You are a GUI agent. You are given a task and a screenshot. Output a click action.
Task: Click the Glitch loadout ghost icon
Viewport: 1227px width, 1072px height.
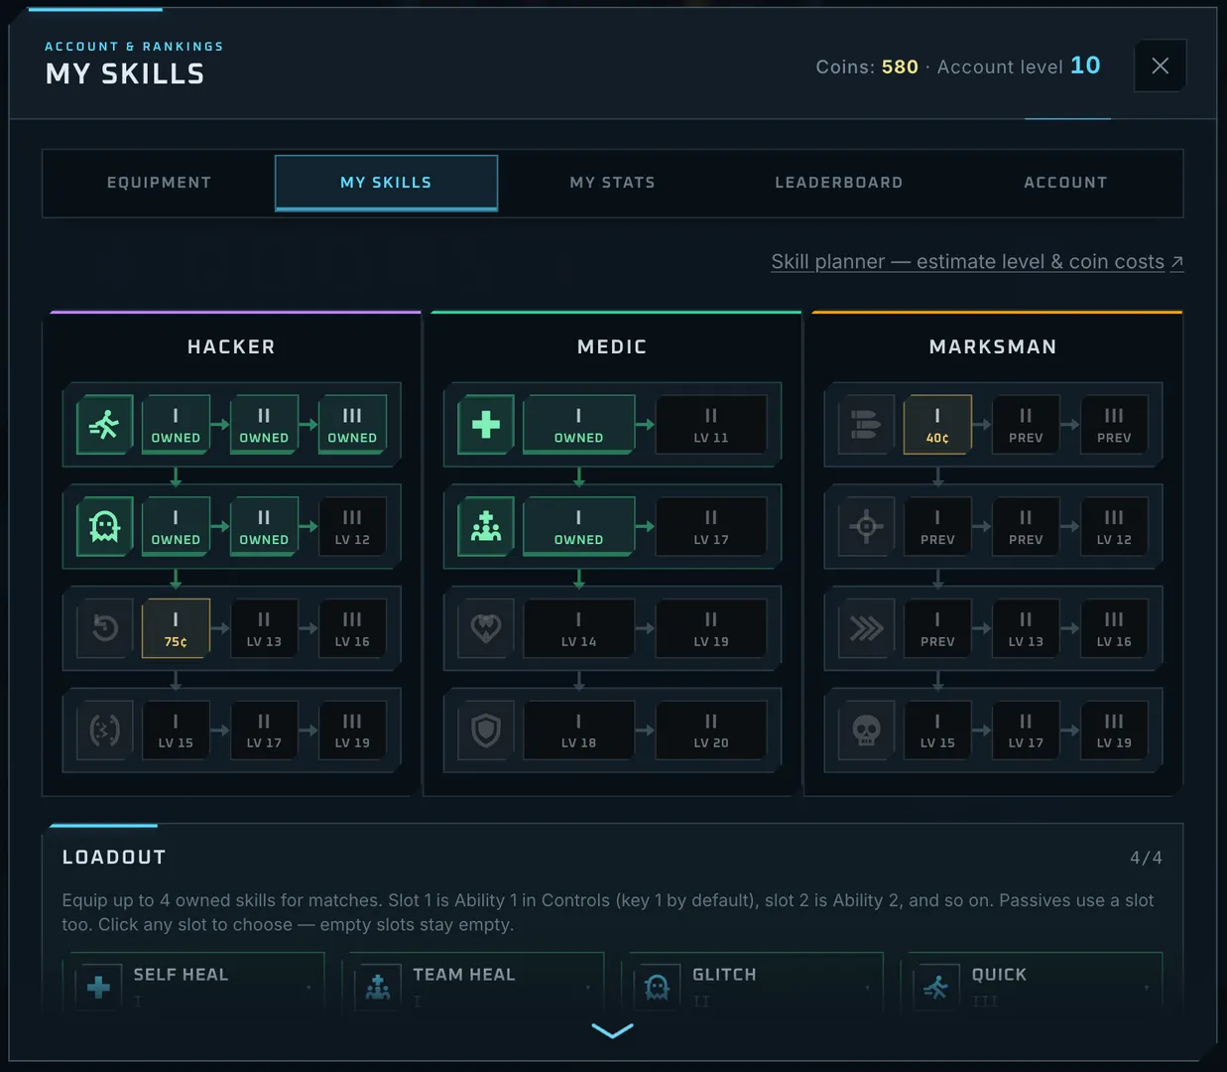tap(657, 987)
